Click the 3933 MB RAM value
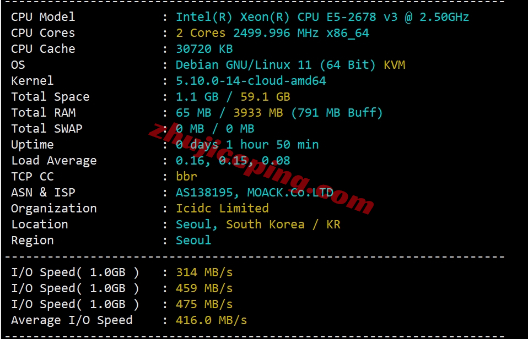528x339 pixels. [x=258, y=113]
